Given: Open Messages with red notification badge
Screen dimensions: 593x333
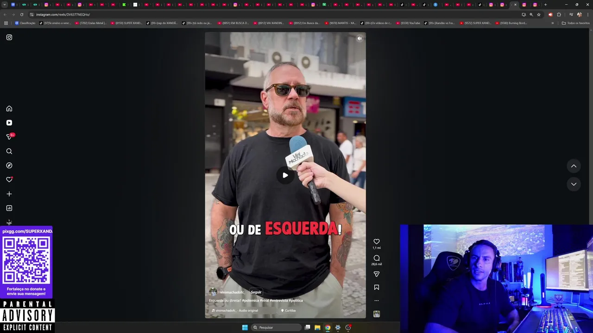Looking at the screenshot, I should [9, 136].
